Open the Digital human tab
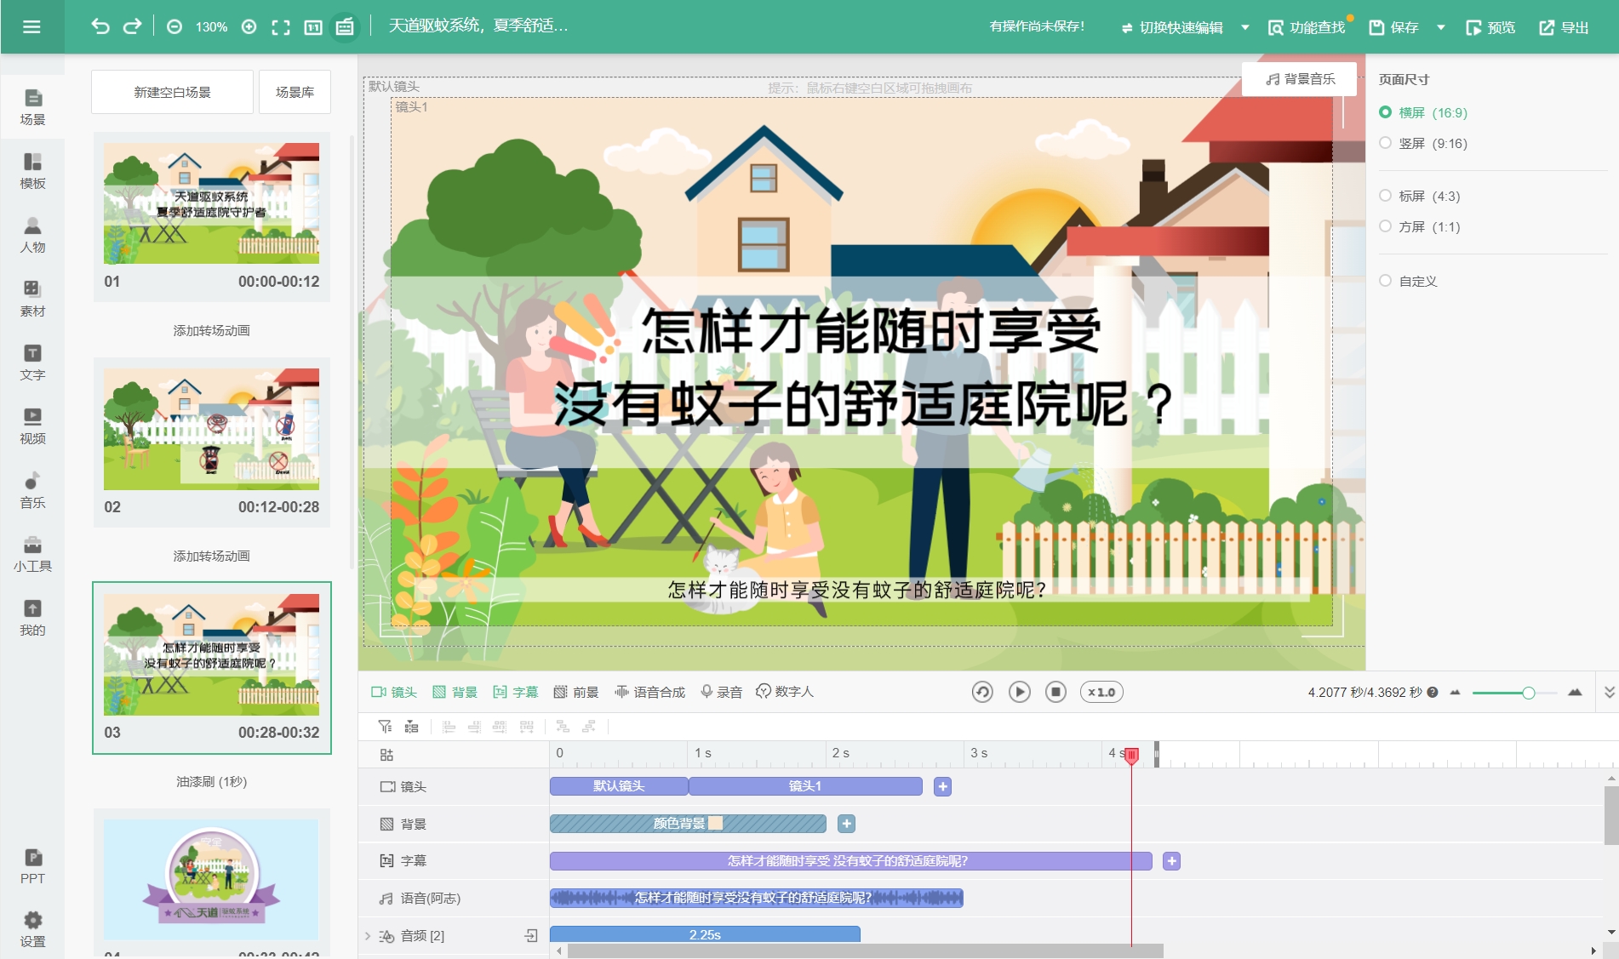The width and height of the screenshot is (1619, 959). pyautogui.click(x=785, y=692)
